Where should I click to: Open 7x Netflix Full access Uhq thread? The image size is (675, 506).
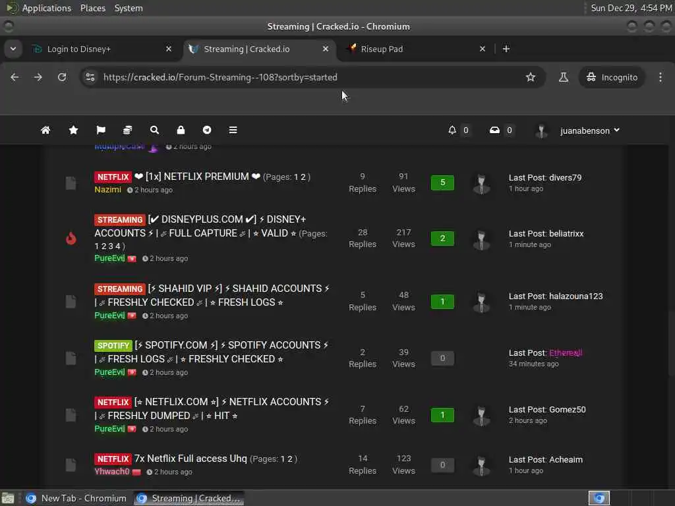[191, 459]
